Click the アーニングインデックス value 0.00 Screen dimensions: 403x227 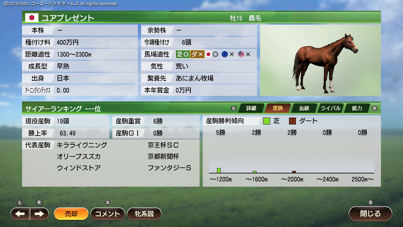click(x=63, y=90)
